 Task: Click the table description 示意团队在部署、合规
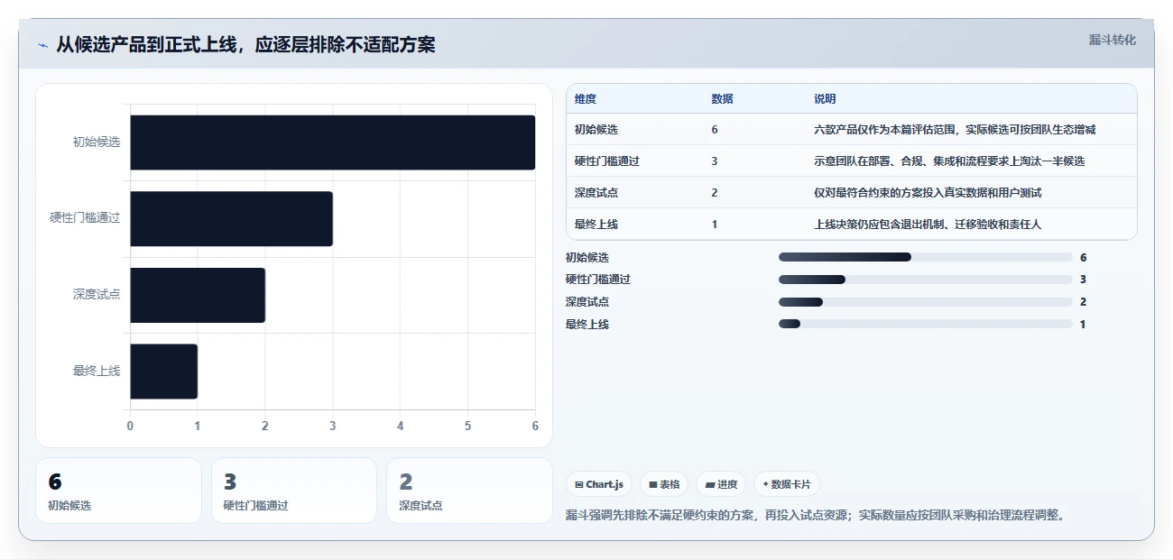[x=949, y=161]
